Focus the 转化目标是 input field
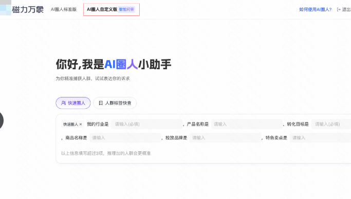This screenshot has height=199, width=351. 331,124
